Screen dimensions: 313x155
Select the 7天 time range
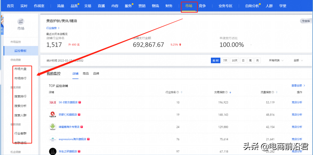tap(225, 60)
